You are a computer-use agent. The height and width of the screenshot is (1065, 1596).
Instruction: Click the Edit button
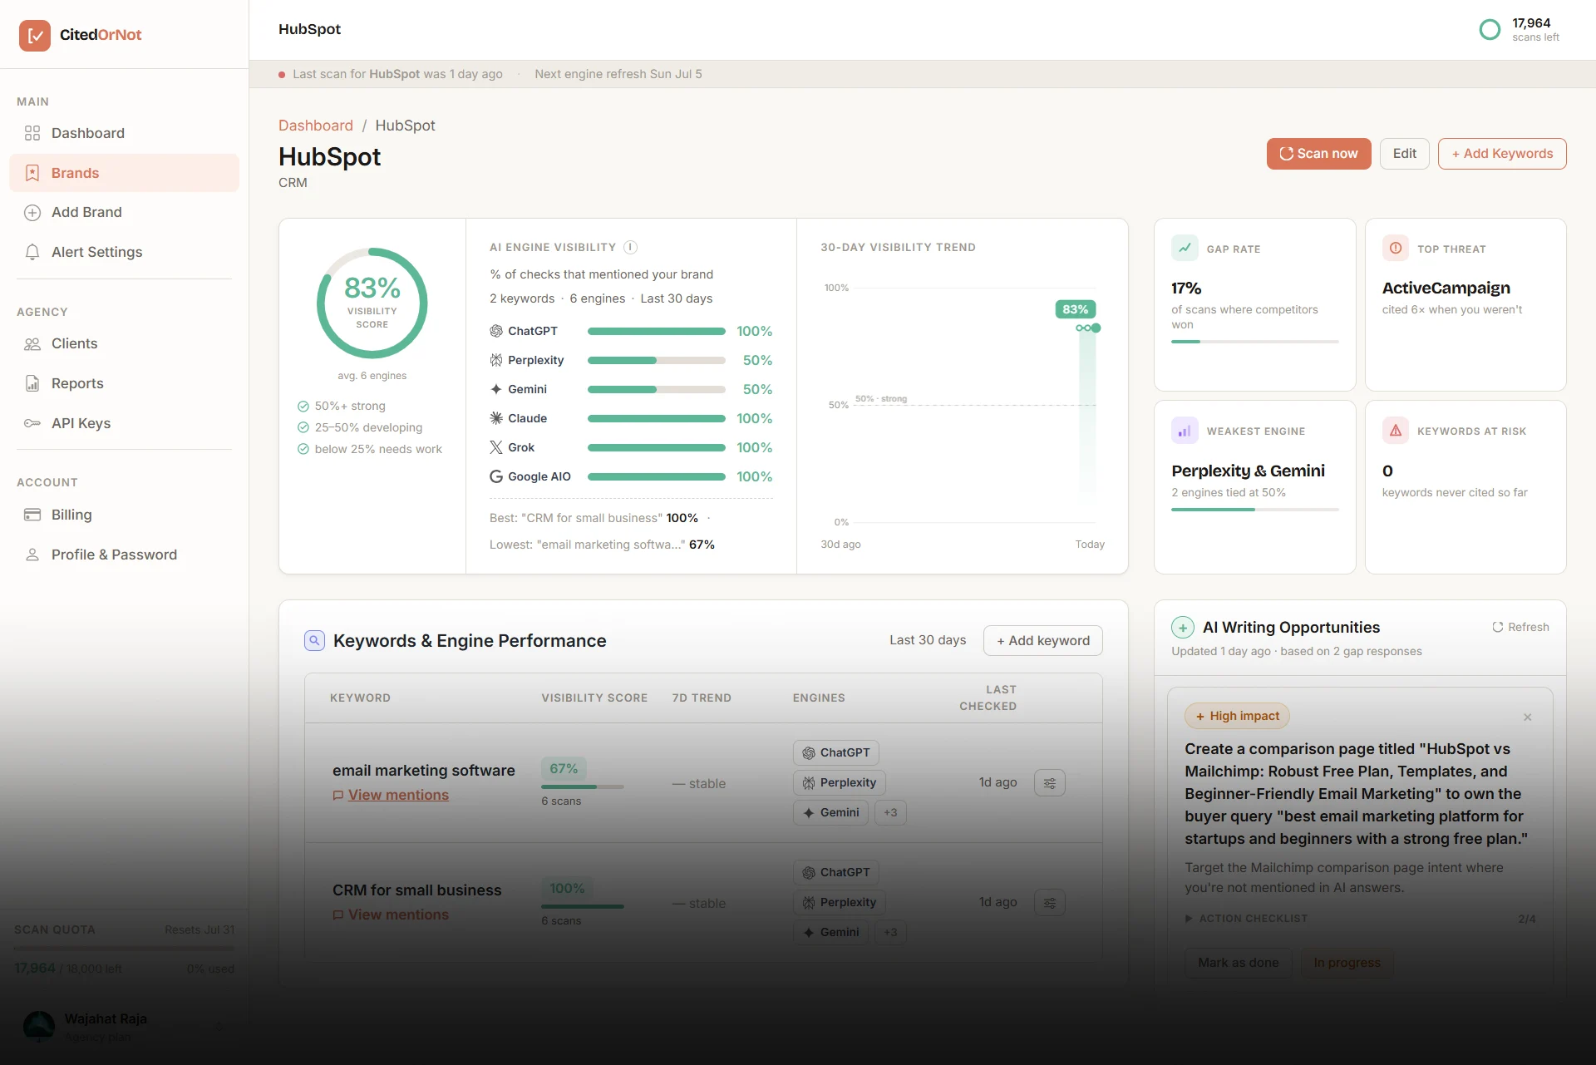(x=1405, y=154)
